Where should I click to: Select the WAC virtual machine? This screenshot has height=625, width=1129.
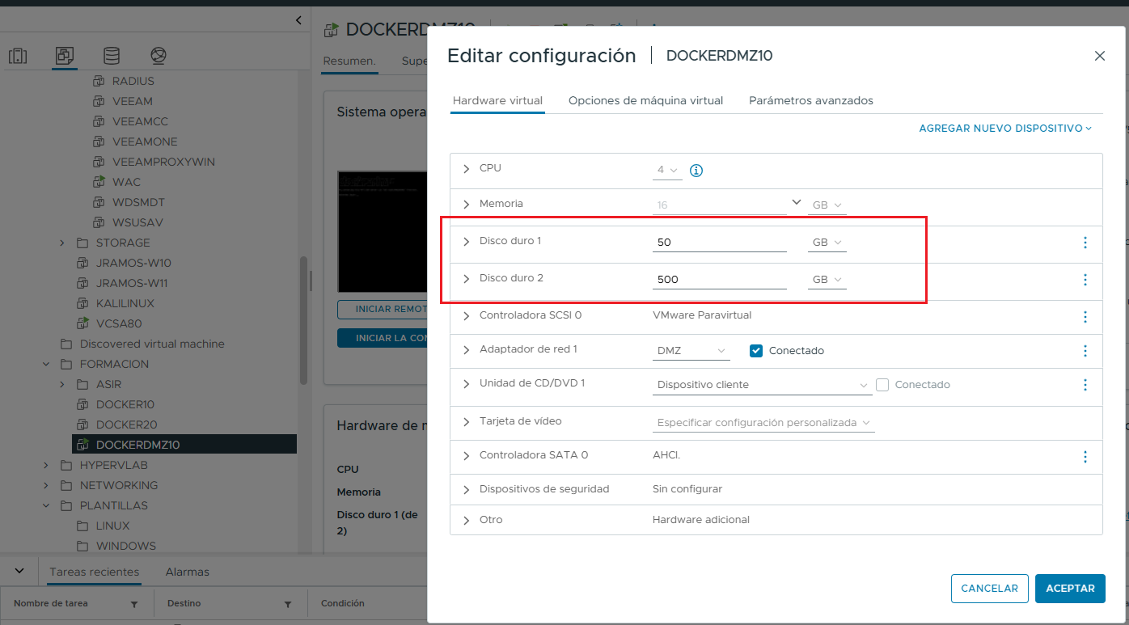pos(125,182)
